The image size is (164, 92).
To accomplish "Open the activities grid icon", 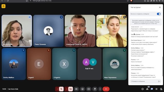I will [157, 89].
